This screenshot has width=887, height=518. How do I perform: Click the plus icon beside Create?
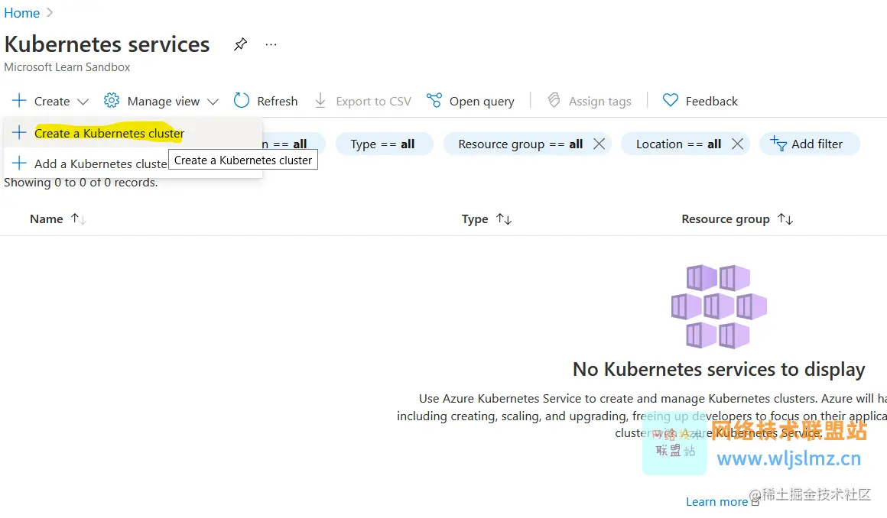tap(19, 101)
